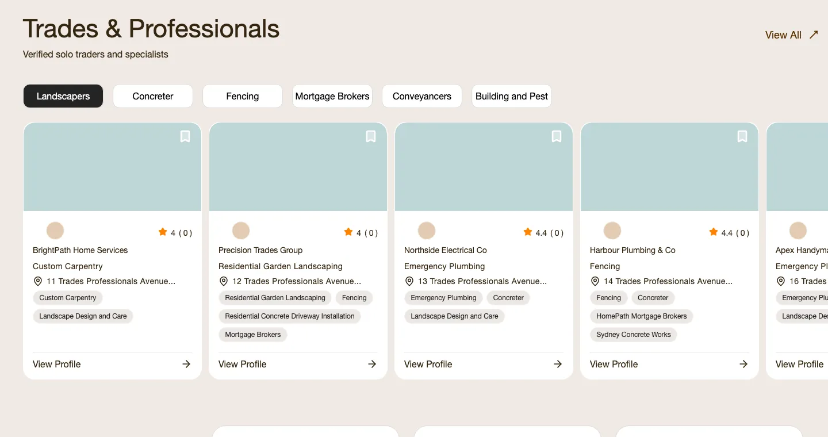Select the Concreter category tab
The width and height of the screenshot is (828, 437).
[153, 96]
